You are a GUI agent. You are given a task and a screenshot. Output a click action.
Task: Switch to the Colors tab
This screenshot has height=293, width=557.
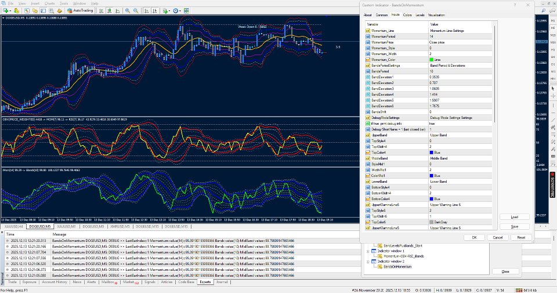click(x=408, y=15)
